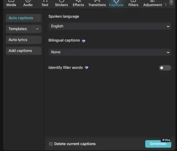Viewport: 177px width, 151px height.
Task: Click the filler words pro diamond icon
Action: click(x=86, y=68)
